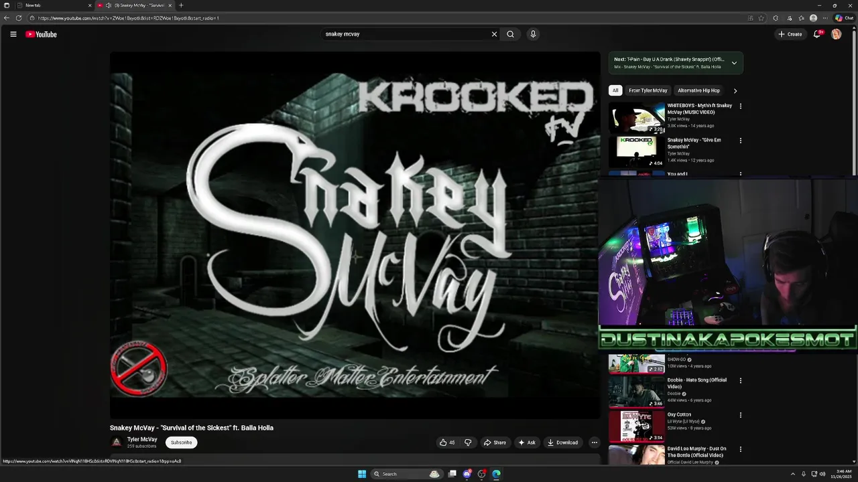Click the Create button

[790, 34]
